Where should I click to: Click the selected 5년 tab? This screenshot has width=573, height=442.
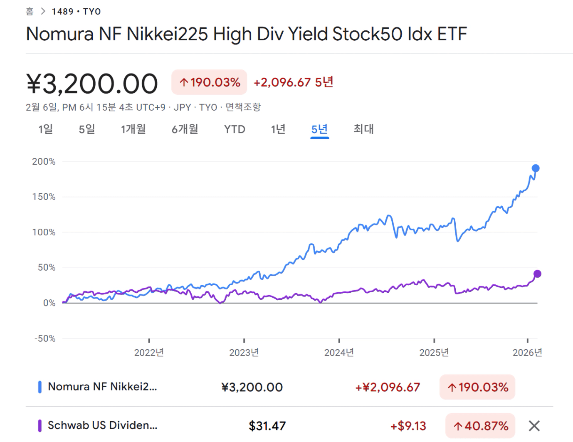coord(320,129)
